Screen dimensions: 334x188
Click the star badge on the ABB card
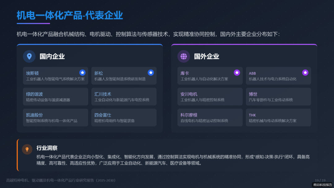pyautogui.click(x=305, y=72)
